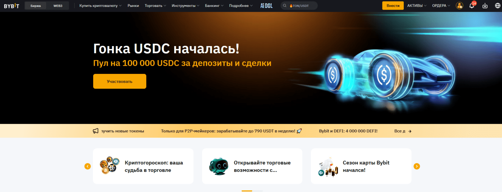The width and height of the screenshot is (502, 192).
Task: Open the user profile avatar
Action: click(x=459, y=6)
